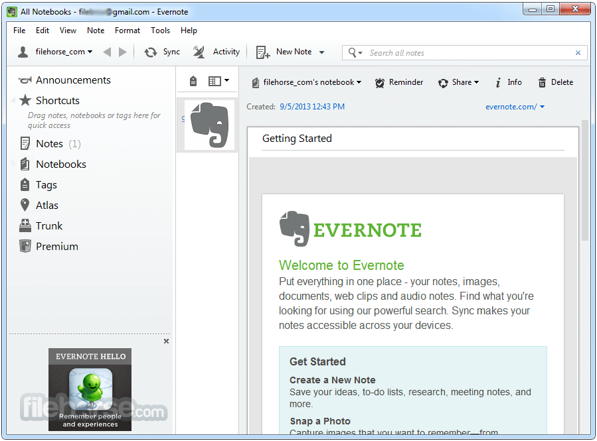Click the Reminder button label

click(x=406, y=82)
